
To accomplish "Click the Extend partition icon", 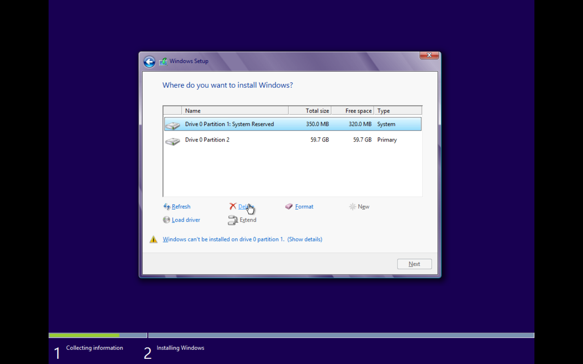I will pyautogui.click(x=233, y=220).
